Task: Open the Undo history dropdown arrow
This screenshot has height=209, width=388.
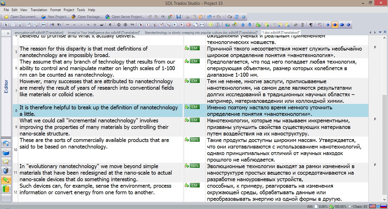Action: coord(214,17)
